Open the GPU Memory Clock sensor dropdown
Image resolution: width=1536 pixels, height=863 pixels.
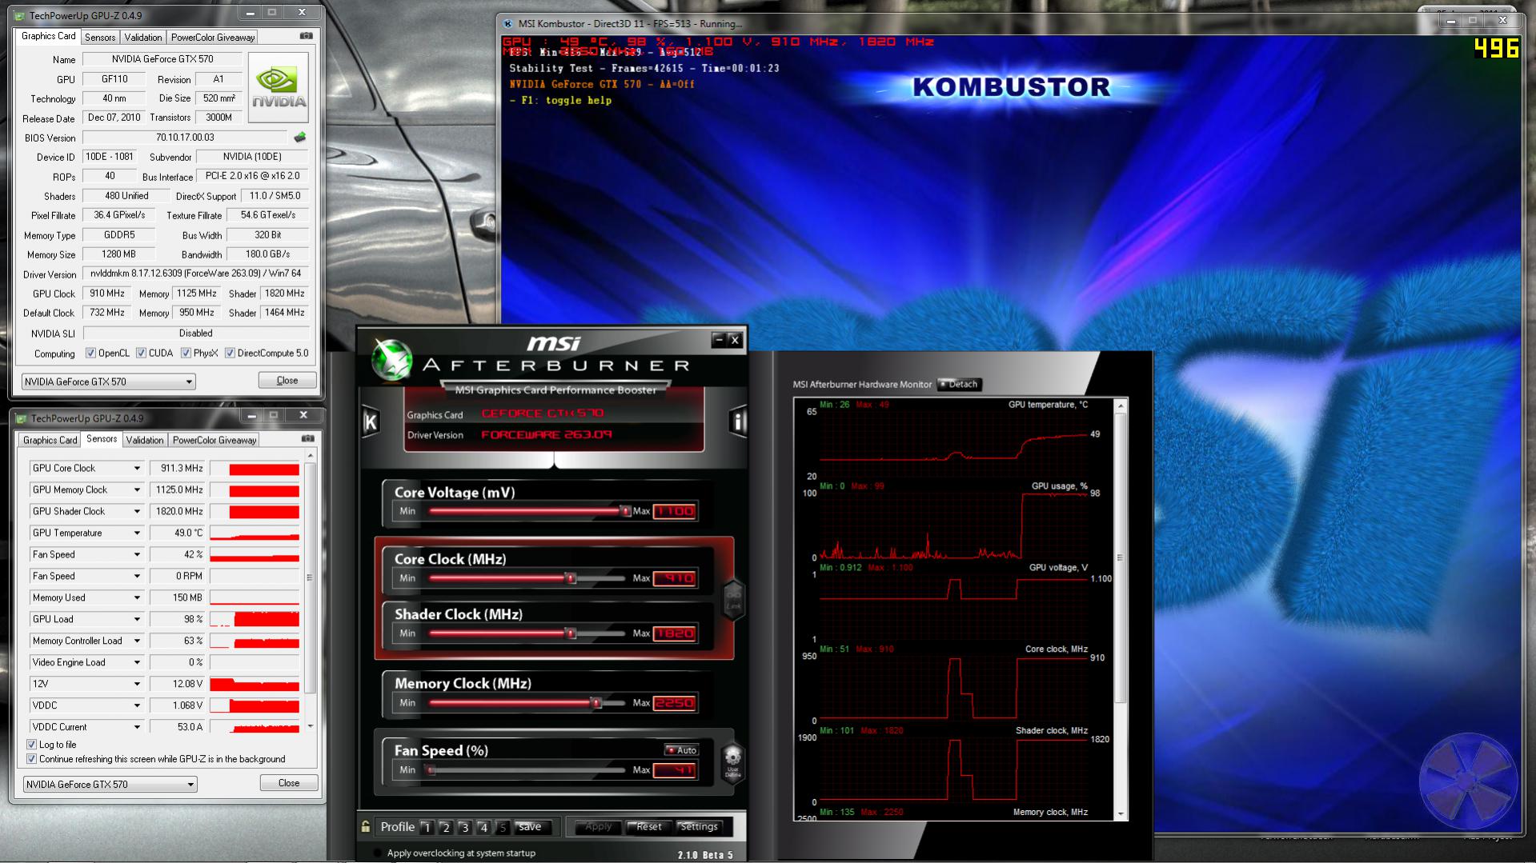pyautogui.click(x=137, y=490)
